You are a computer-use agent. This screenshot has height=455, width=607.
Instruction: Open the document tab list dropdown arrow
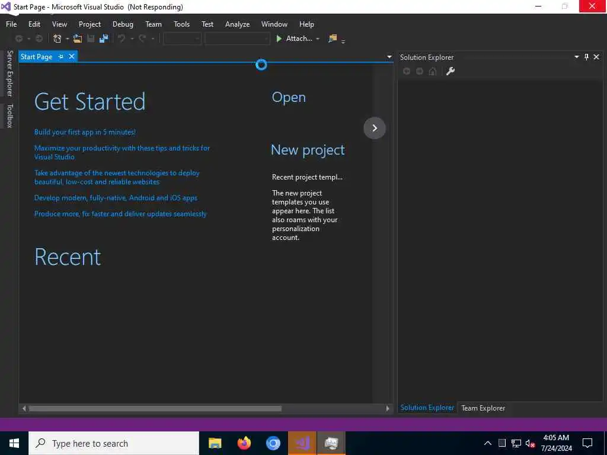coord(389,57)
